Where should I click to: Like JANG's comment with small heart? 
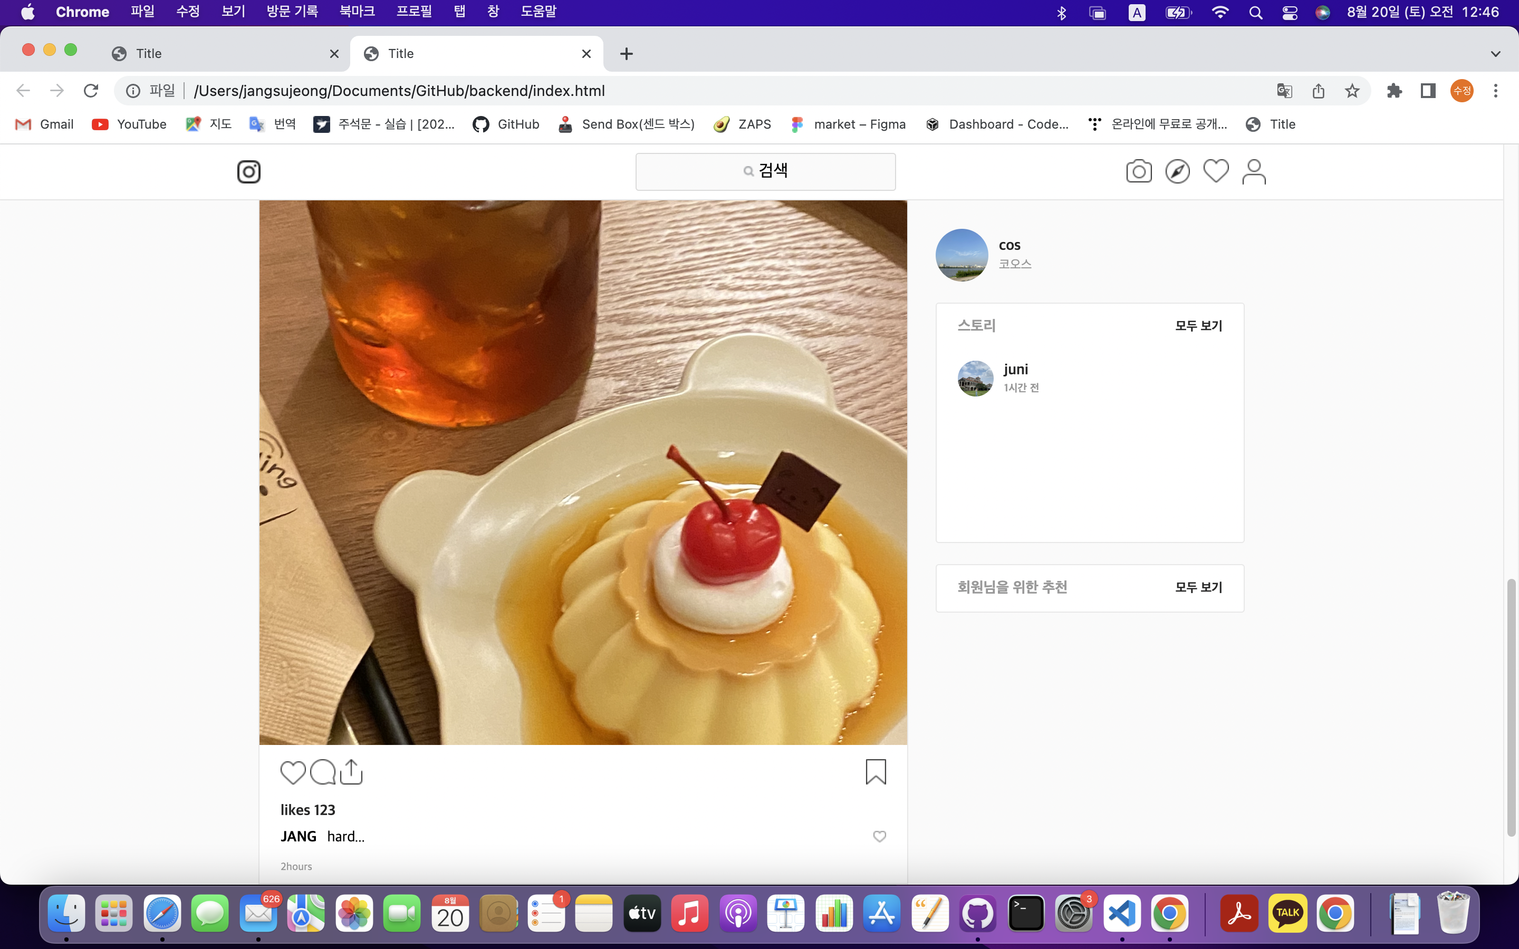[x=879, y=836]
